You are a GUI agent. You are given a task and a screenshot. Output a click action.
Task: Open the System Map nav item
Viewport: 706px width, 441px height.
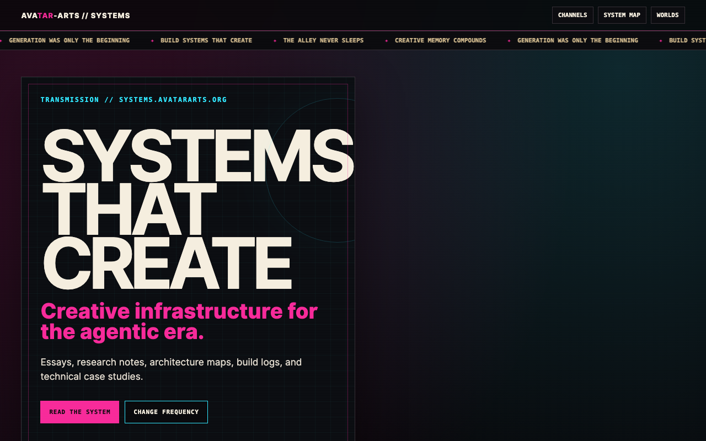622,15
